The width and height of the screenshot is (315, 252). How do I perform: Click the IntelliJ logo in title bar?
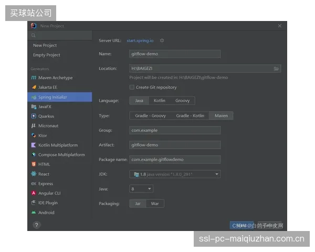[x=34, y=26]
